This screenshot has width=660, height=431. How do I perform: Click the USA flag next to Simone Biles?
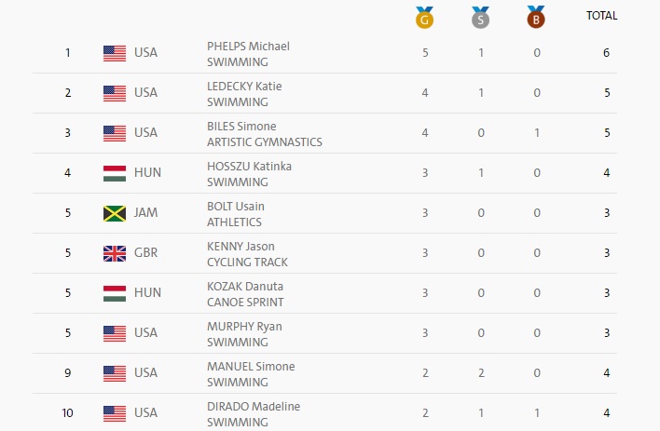[x=115, y=133]
